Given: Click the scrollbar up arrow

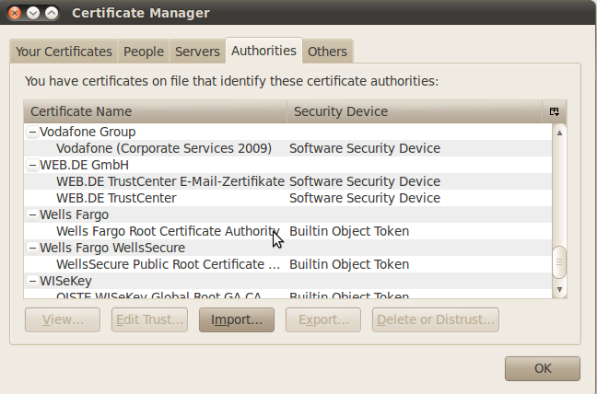Looking at the screenshot, I should click(558, 133).
